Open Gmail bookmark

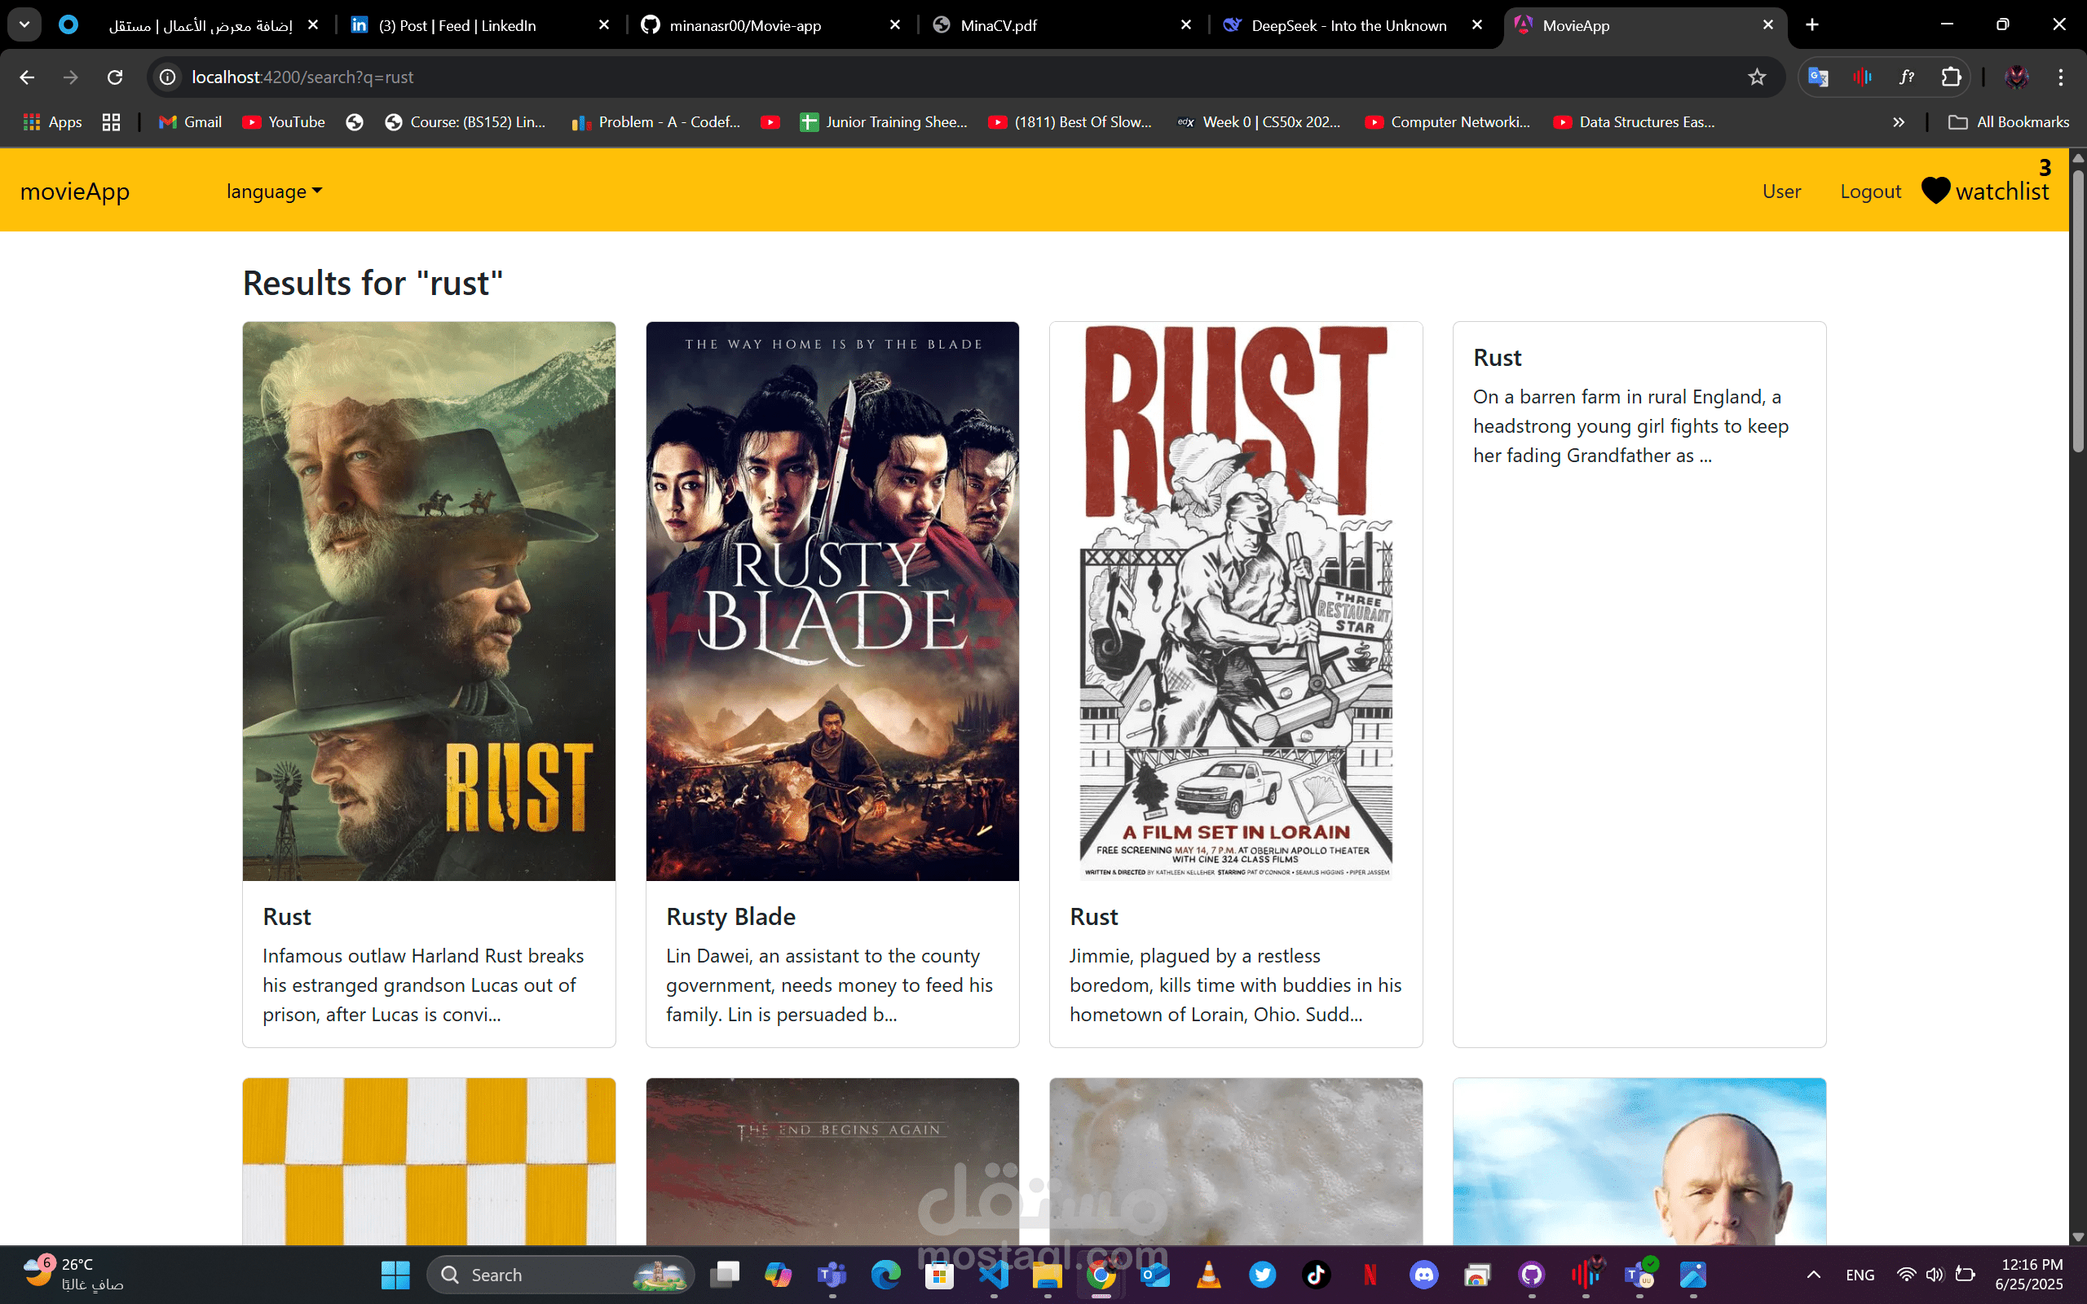point(191,122)
